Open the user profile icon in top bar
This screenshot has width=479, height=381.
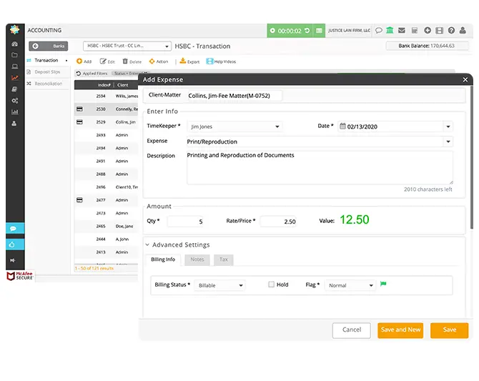463,30
